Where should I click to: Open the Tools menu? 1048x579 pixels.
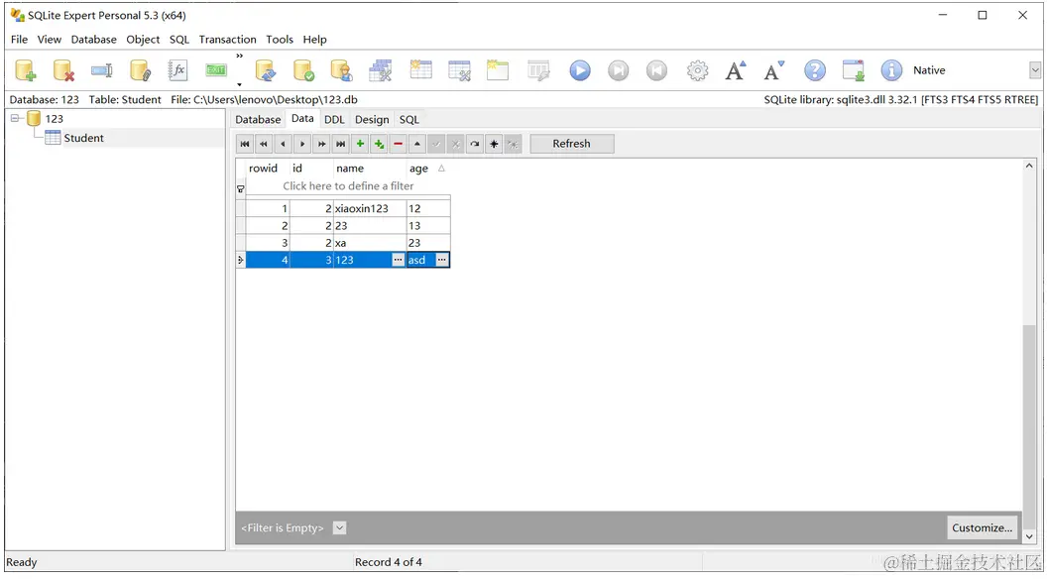click(280, 40)
